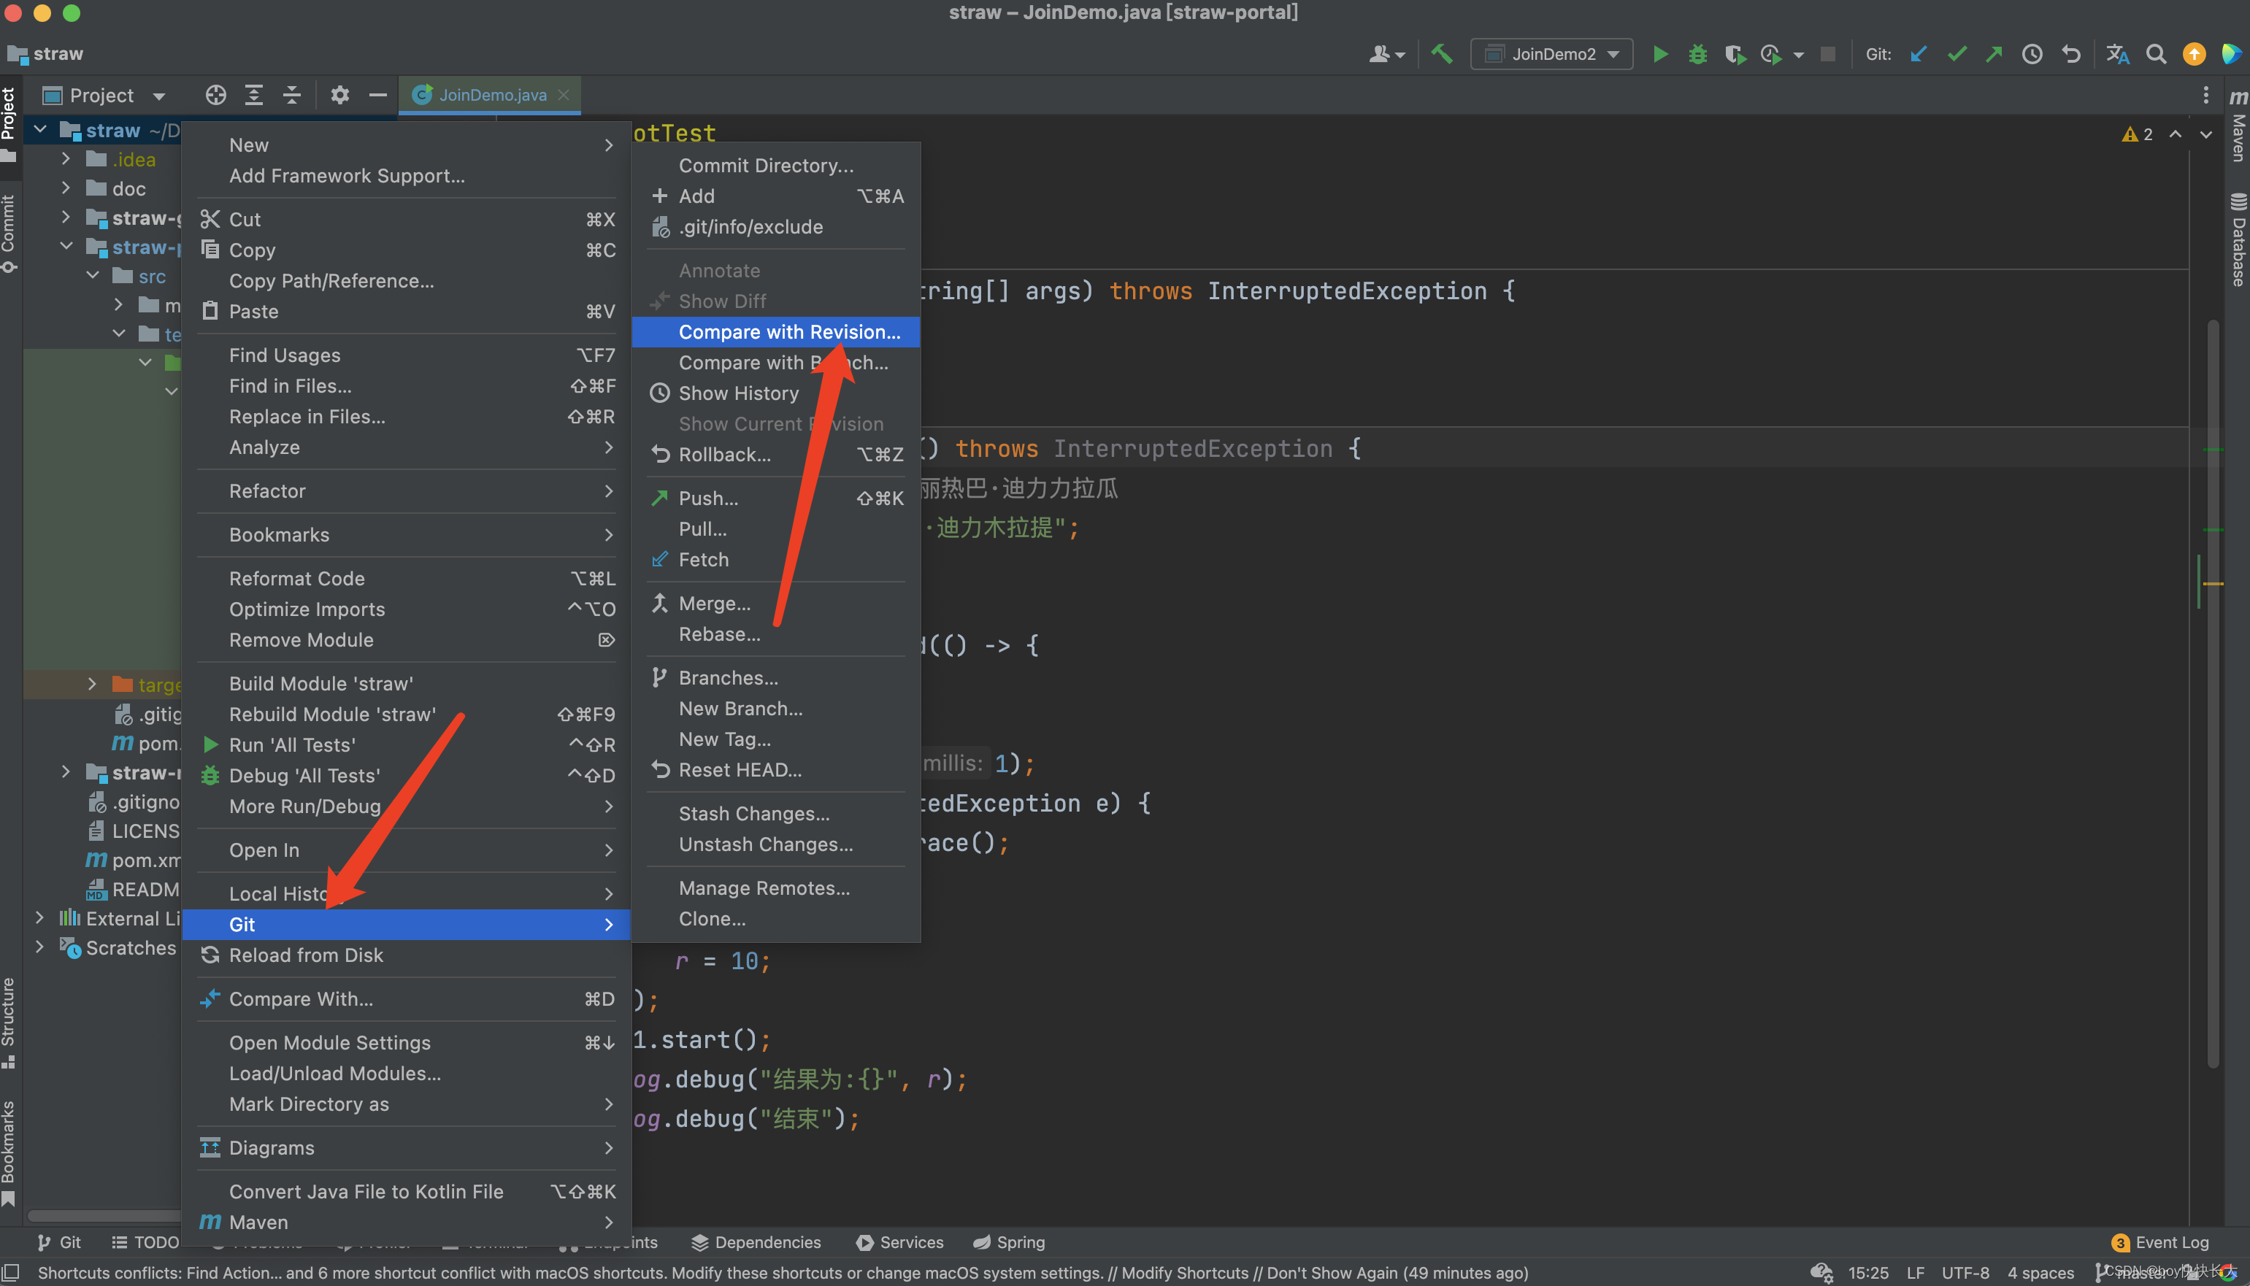Open the Refactor submenu
This screenshot has height=1286, width=2250.
(x=407, y=491)
